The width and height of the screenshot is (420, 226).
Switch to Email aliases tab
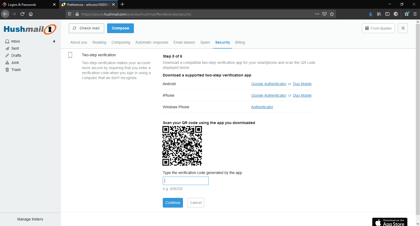click(184, 42)
